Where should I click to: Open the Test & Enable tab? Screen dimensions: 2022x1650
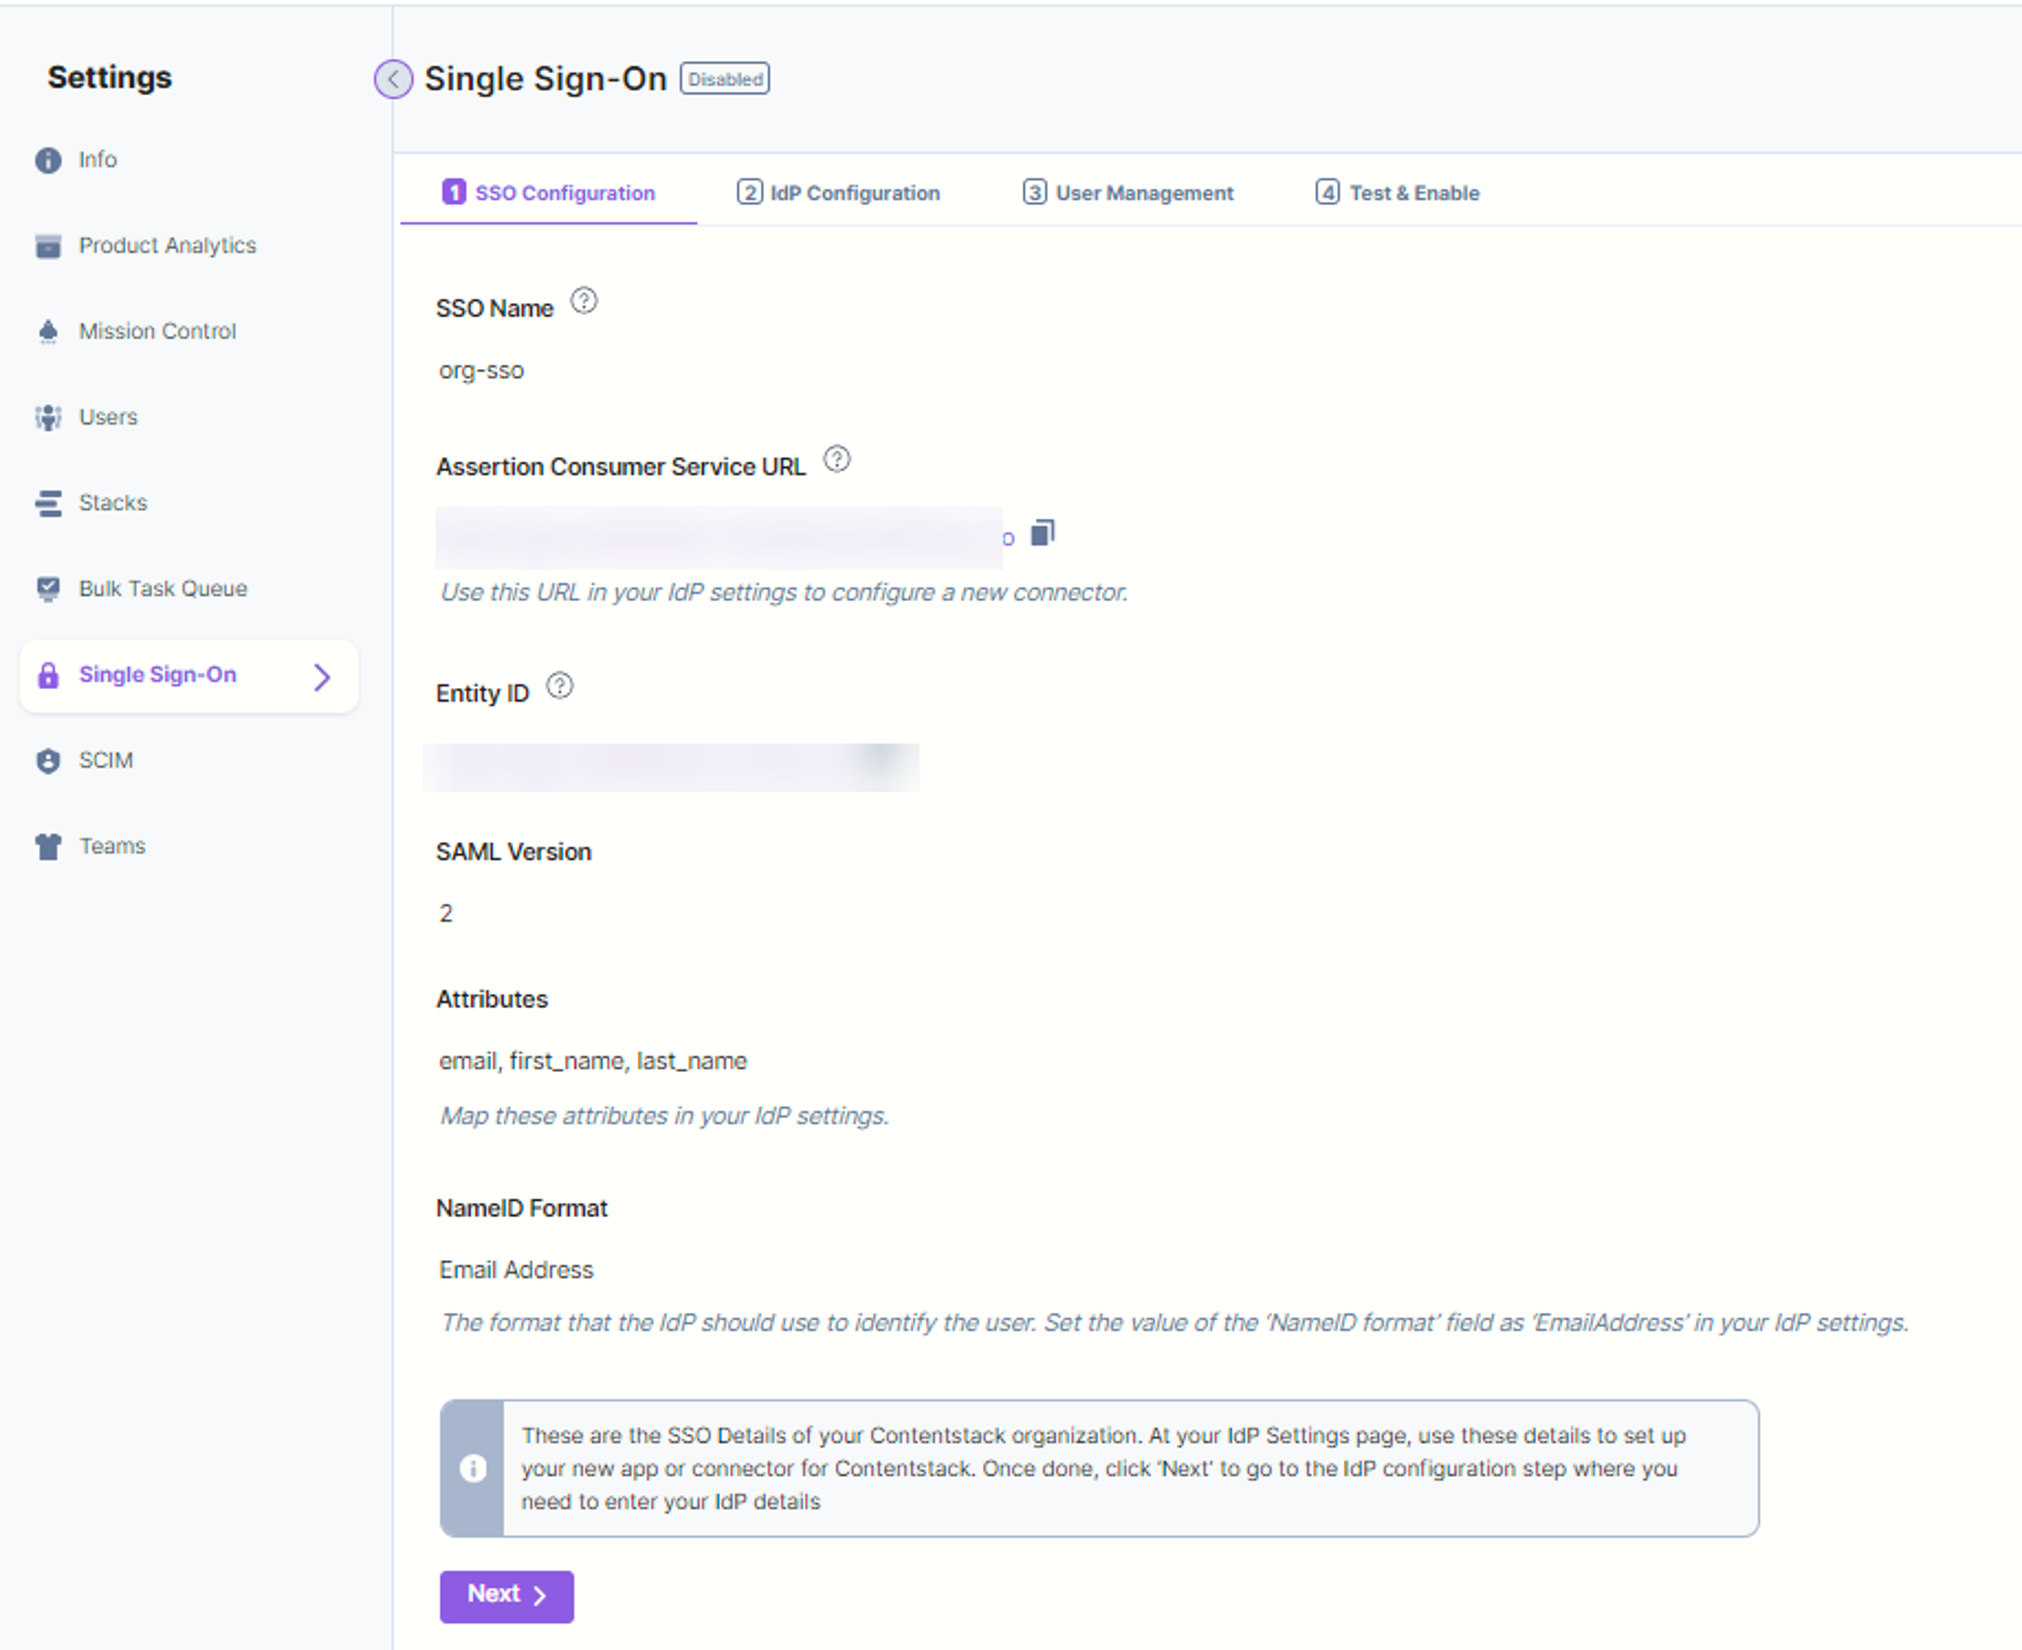click(1397, 193)
